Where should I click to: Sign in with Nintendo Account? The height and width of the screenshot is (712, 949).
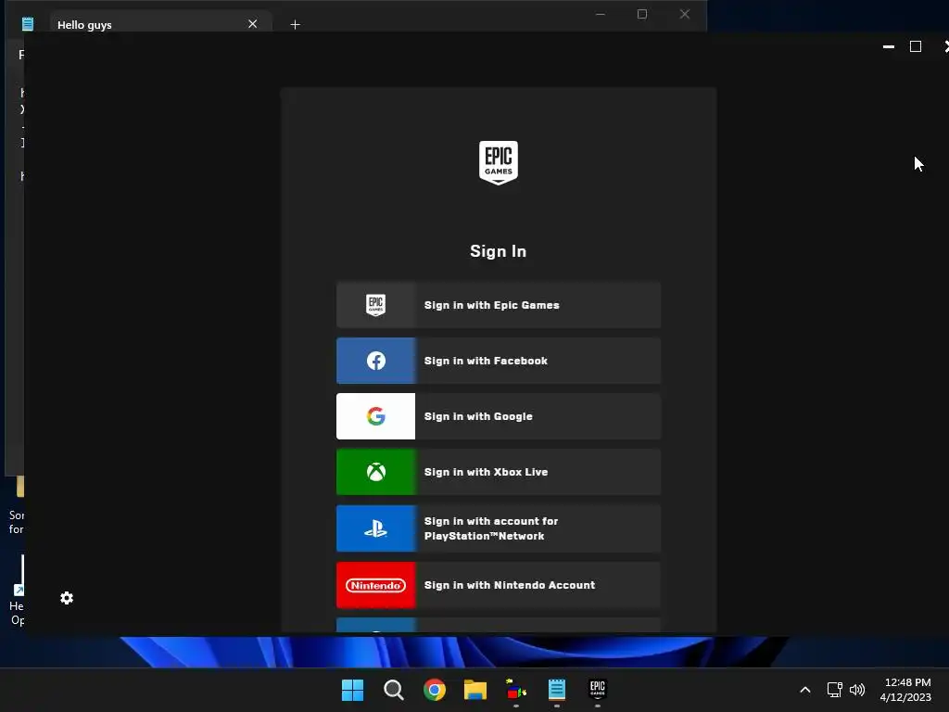(x=498, y=586)
